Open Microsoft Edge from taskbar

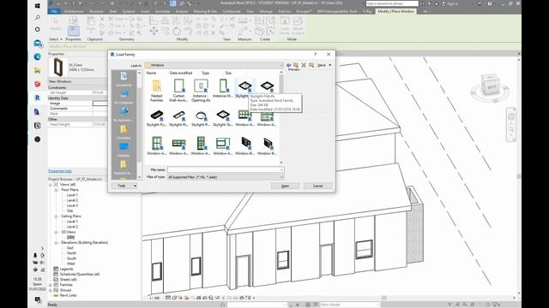38,56
